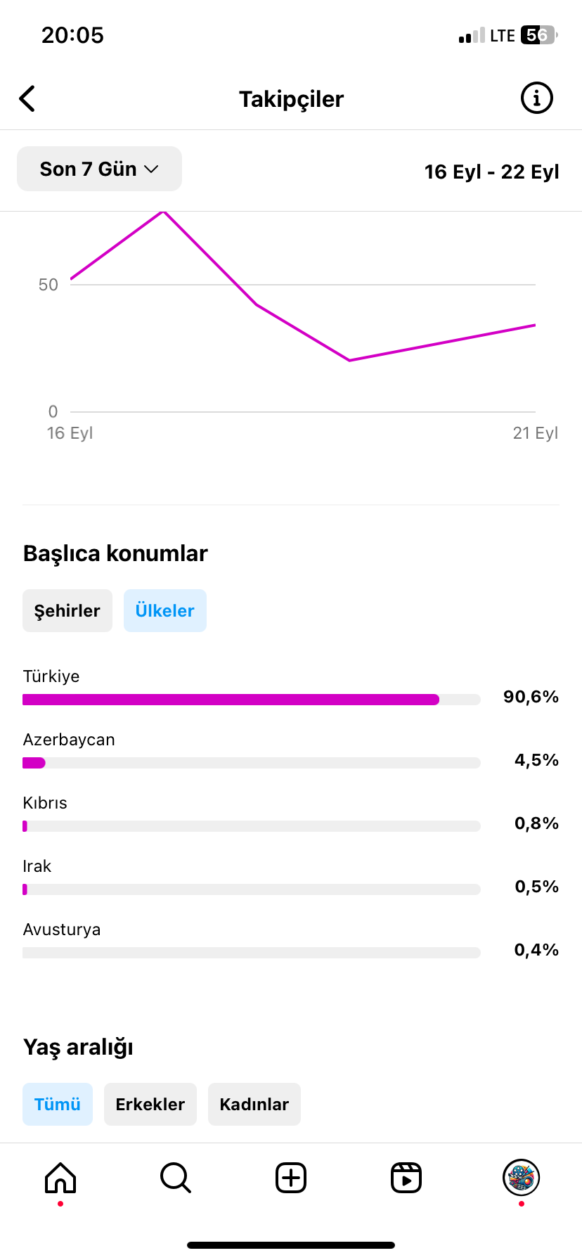The width and height of the screenshot is (582, 1260).
Task: Go back using the left arrow
Action: (x=27, y=98)
